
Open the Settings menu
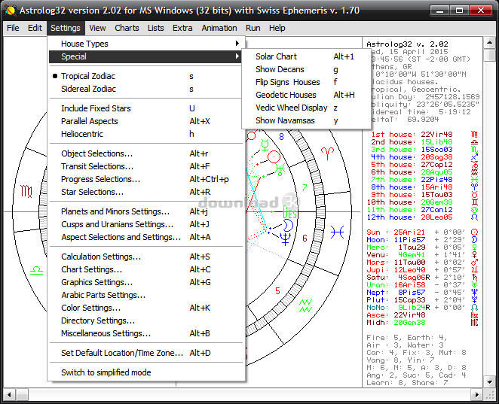[66, 28]
